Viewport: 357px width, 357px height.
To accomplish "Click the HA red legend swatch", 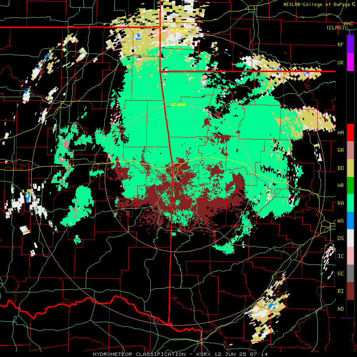I will coord(350,132).
